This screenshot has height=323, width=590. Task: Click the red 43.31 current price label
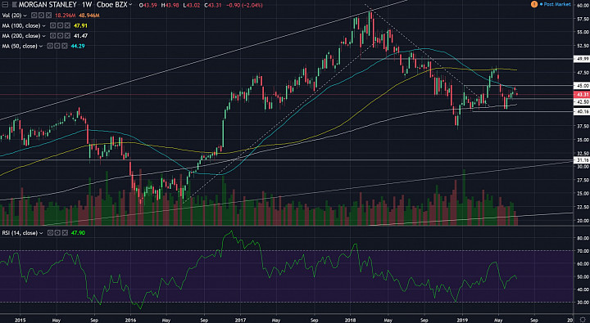[581, 94]
